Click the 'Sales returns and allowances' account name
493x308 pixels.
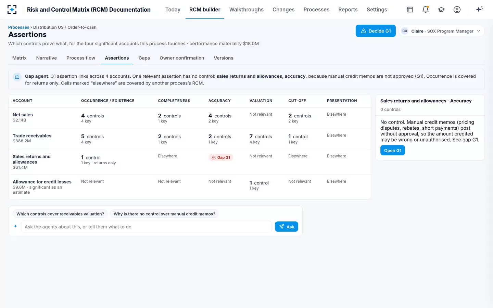(31, 159)
